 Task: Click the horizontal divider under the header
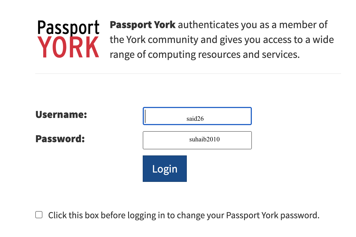(188, 74)
